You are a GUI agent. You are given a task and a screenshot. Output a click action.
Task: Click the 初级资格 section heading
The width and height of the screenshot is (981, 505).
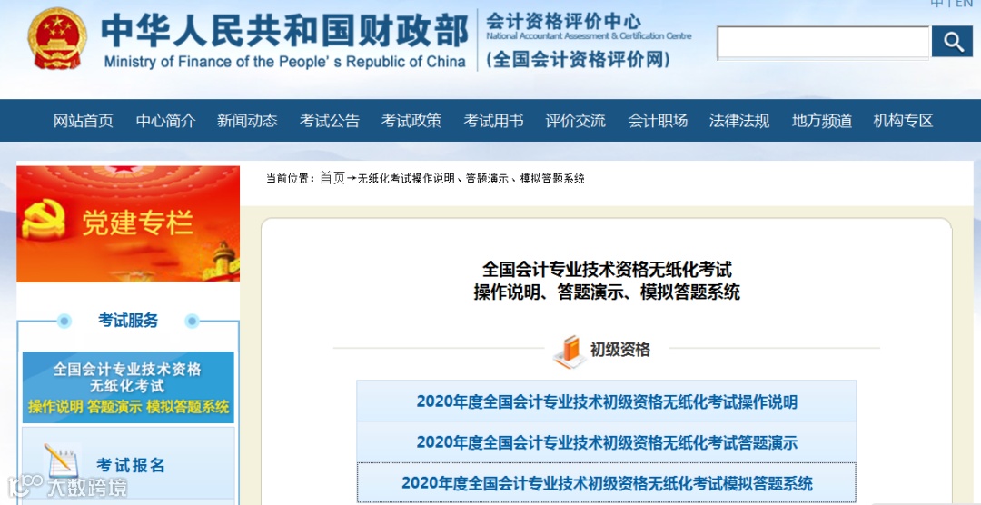(x=620, y=349)
